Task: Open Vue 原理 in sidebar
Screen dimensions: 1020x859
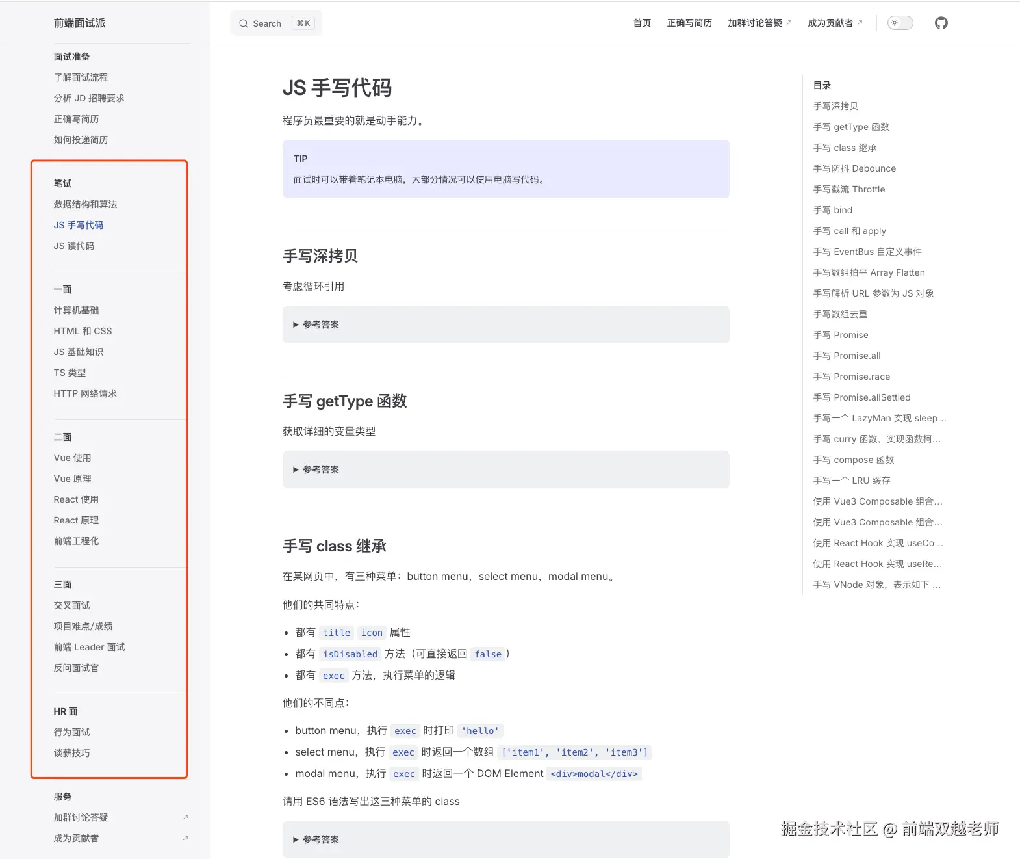Action: (x=72, y=479)
